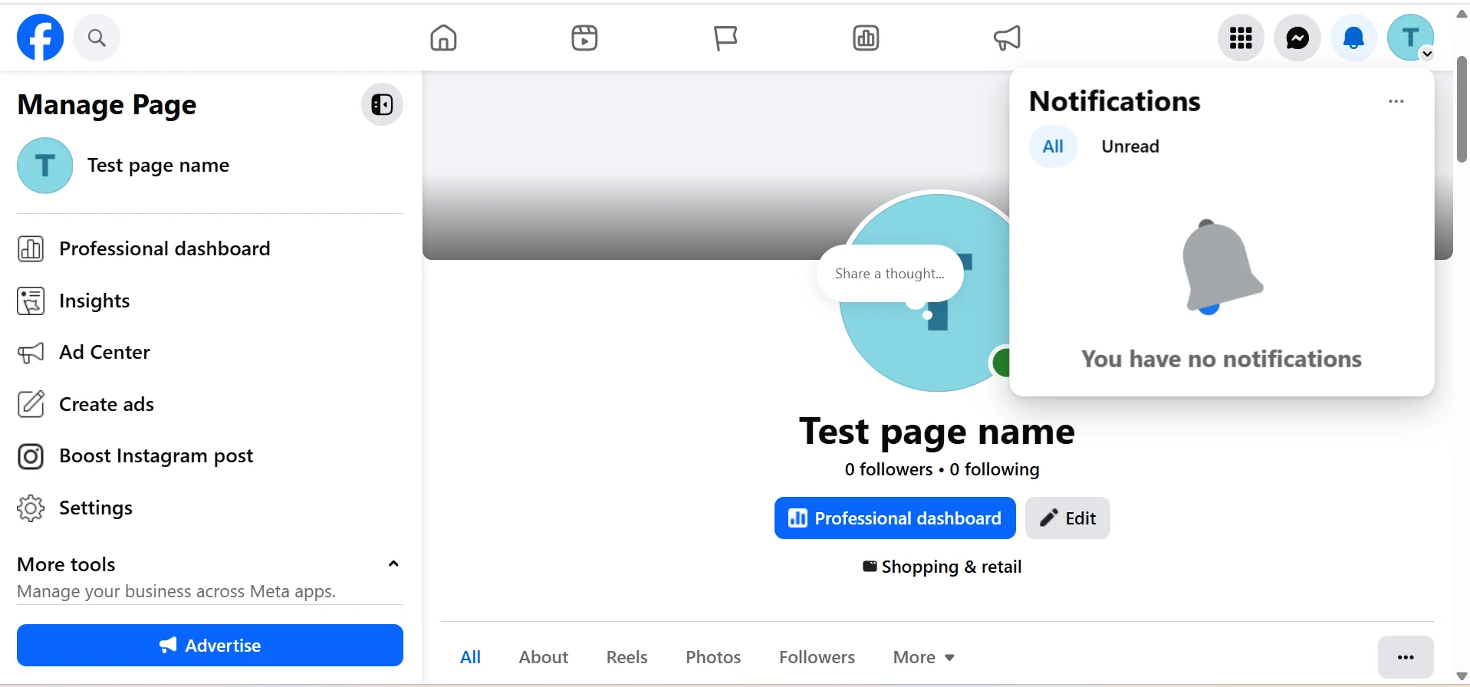Click the vertical scrollbar thumb

pyautogui.click(x=1462, y=109)
